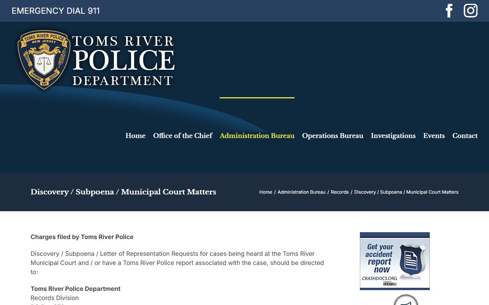Click the Toms River Police Department title text
This screenshot has width=489, height=305.
[123, 61]
